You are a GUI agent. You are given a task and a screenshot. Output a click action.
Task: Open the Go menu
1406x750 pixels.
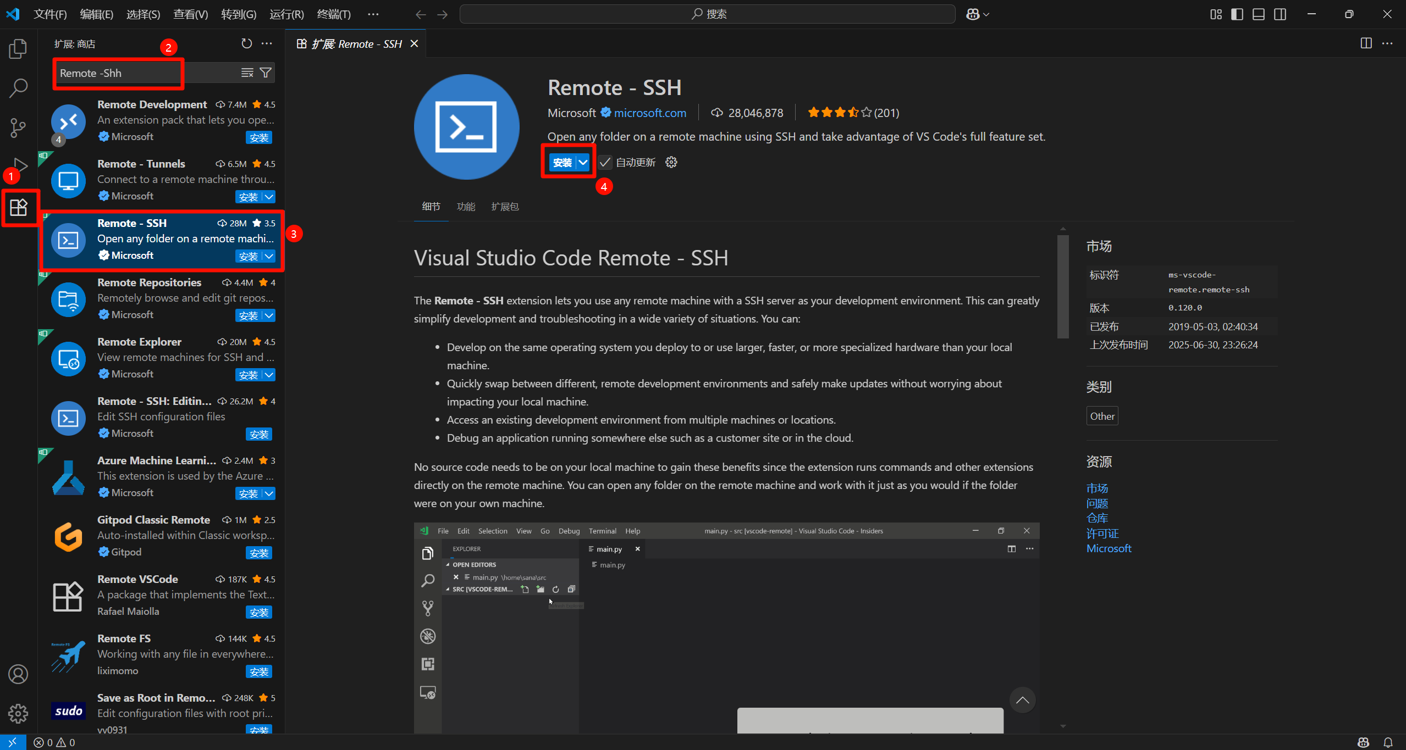[239, 14]
